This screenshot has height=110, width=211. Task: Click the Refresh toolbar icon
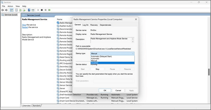(20, 10)
